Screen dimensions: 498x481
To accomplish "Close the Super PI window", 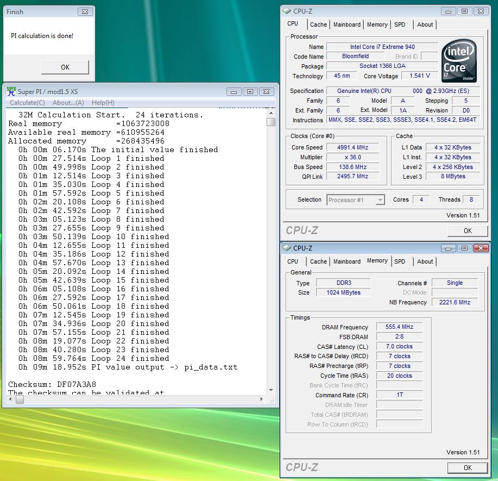I will pyautogui.click(x=267, y=91).
